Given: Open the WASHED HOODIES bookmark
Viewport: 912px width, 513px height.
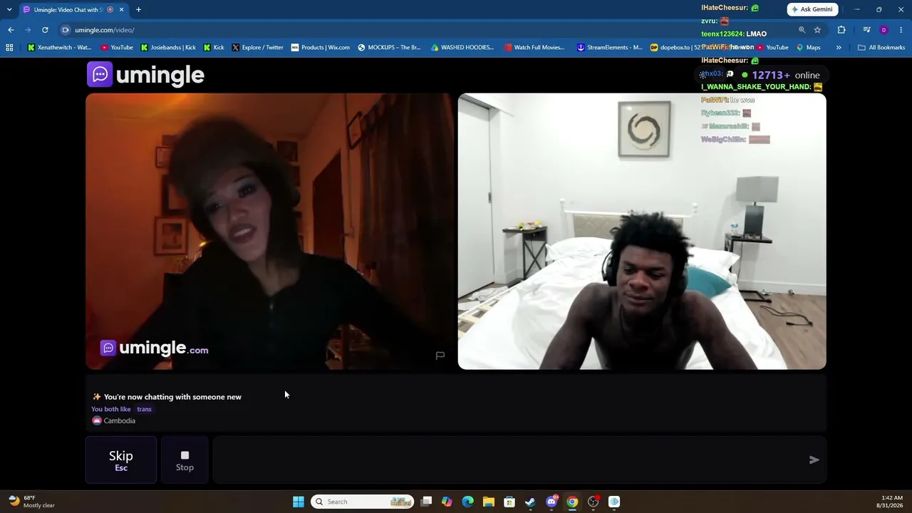Looking at the screenshot, I should click(x=462, y=48).
